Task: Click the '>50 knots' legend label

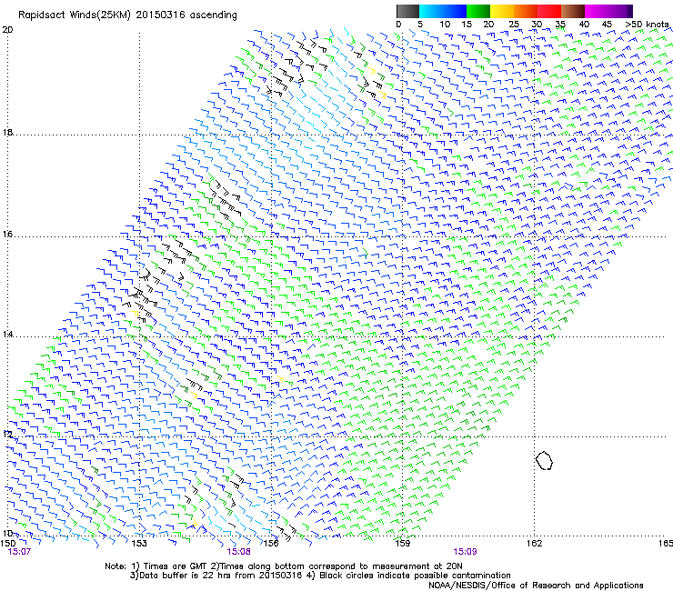Action: click(647, 25)
